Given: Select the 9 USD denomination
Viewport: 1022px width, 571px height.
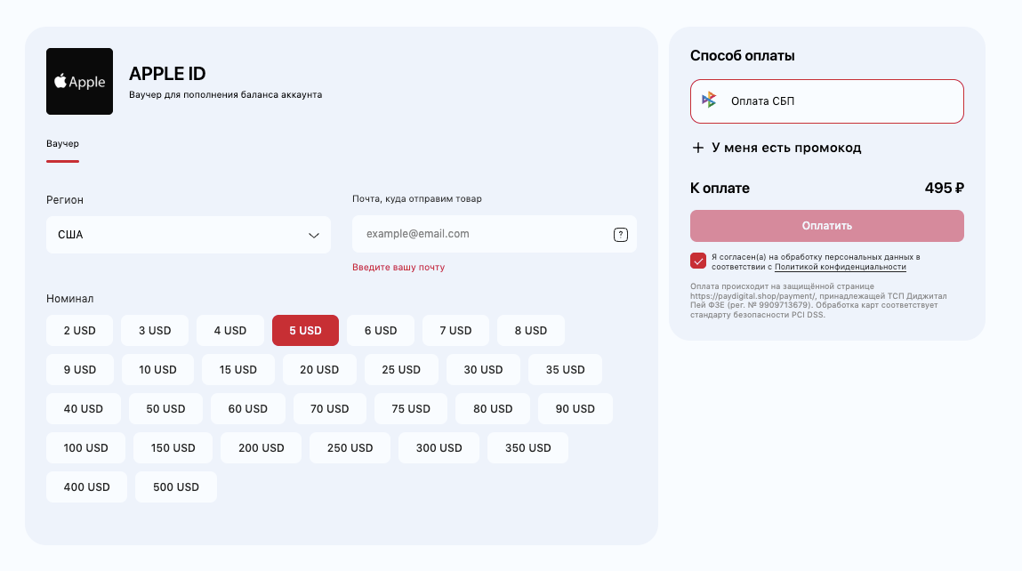Looking at the screenshot, I should tap(79, 370).
